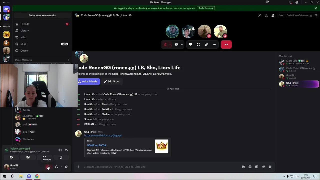320x180 pixels.
Task: Open more call options (three dots)
Action: [214, 44]
